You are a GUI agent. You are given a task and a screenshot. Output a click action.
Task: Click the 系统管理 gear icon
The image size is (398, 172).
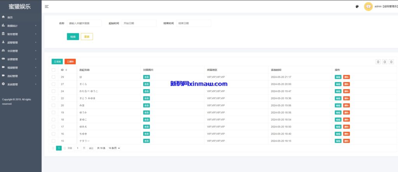tap(3, 84)
